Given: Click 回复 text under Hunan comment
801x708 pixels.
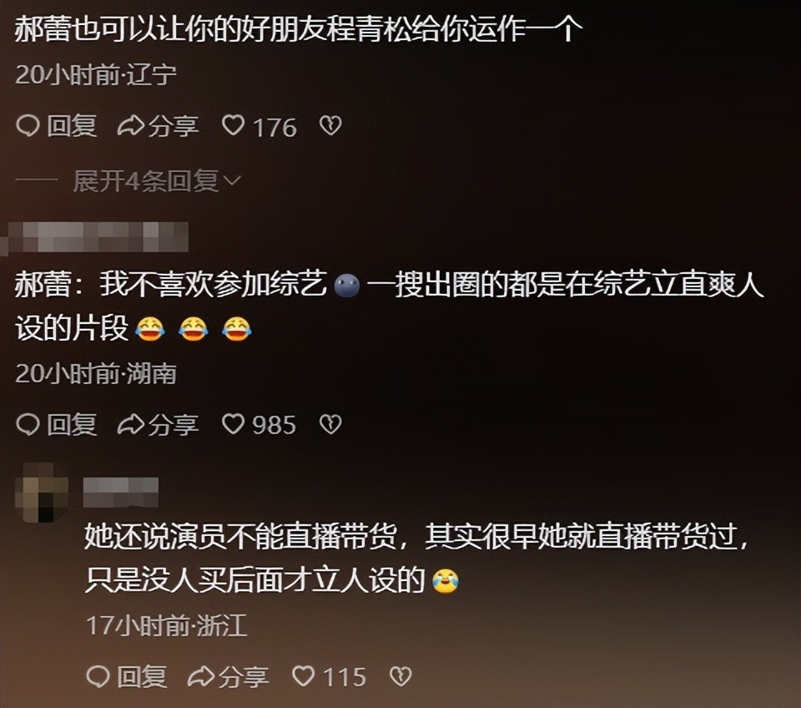Looking at the screenshot, I should pyautogui.click(x=72, y=425).
